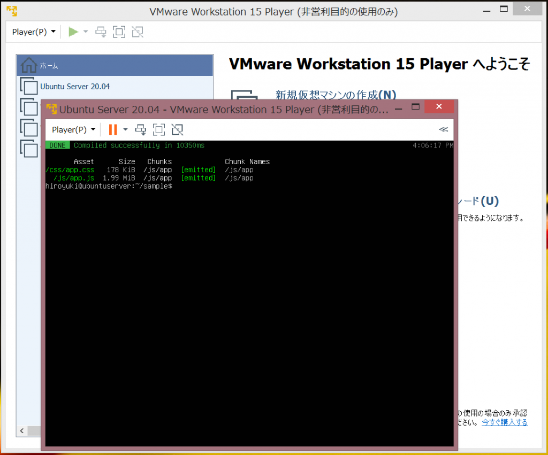Pause the VM with the orange pause button
This screenshot has width=548, height=455.
(x=112, y=129)
